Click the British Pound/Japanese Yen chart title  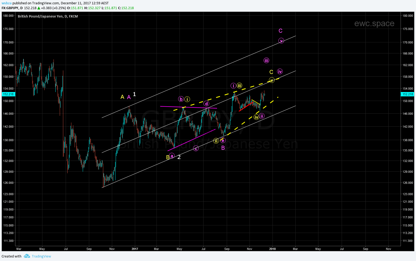[48, 16]
